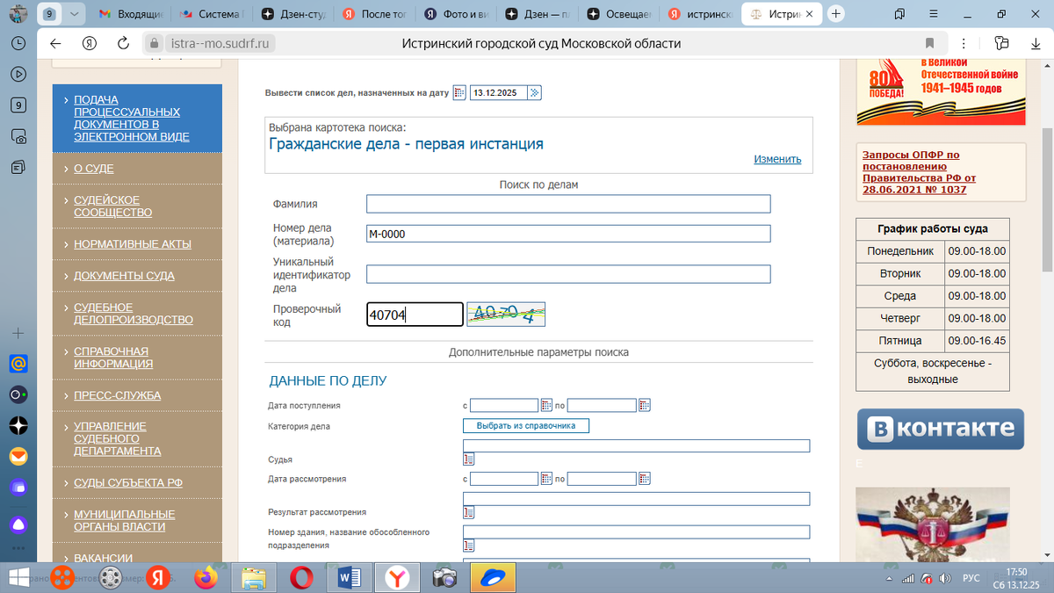Click the date field showing 13.12.2025
1054x593 pixels.
(x=498, y=93)
